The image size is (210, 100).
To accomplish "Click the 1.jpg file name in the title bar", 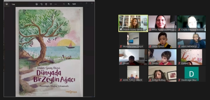I will [13, 4].
